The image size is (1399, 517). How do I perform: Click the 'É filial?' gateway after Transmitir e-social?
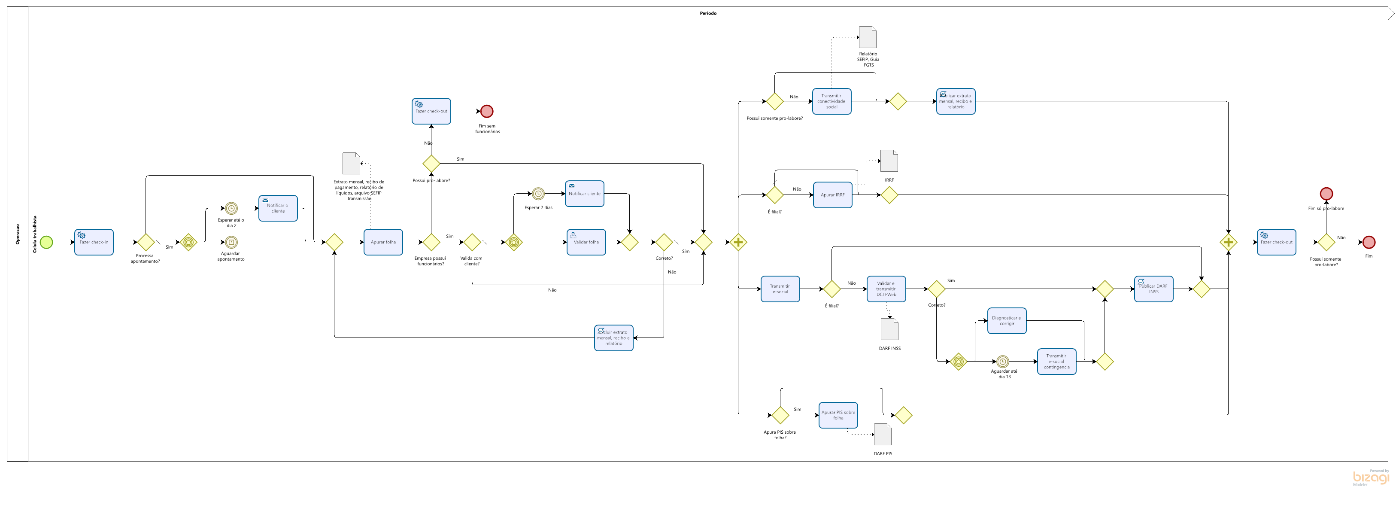tap(832, 289)
